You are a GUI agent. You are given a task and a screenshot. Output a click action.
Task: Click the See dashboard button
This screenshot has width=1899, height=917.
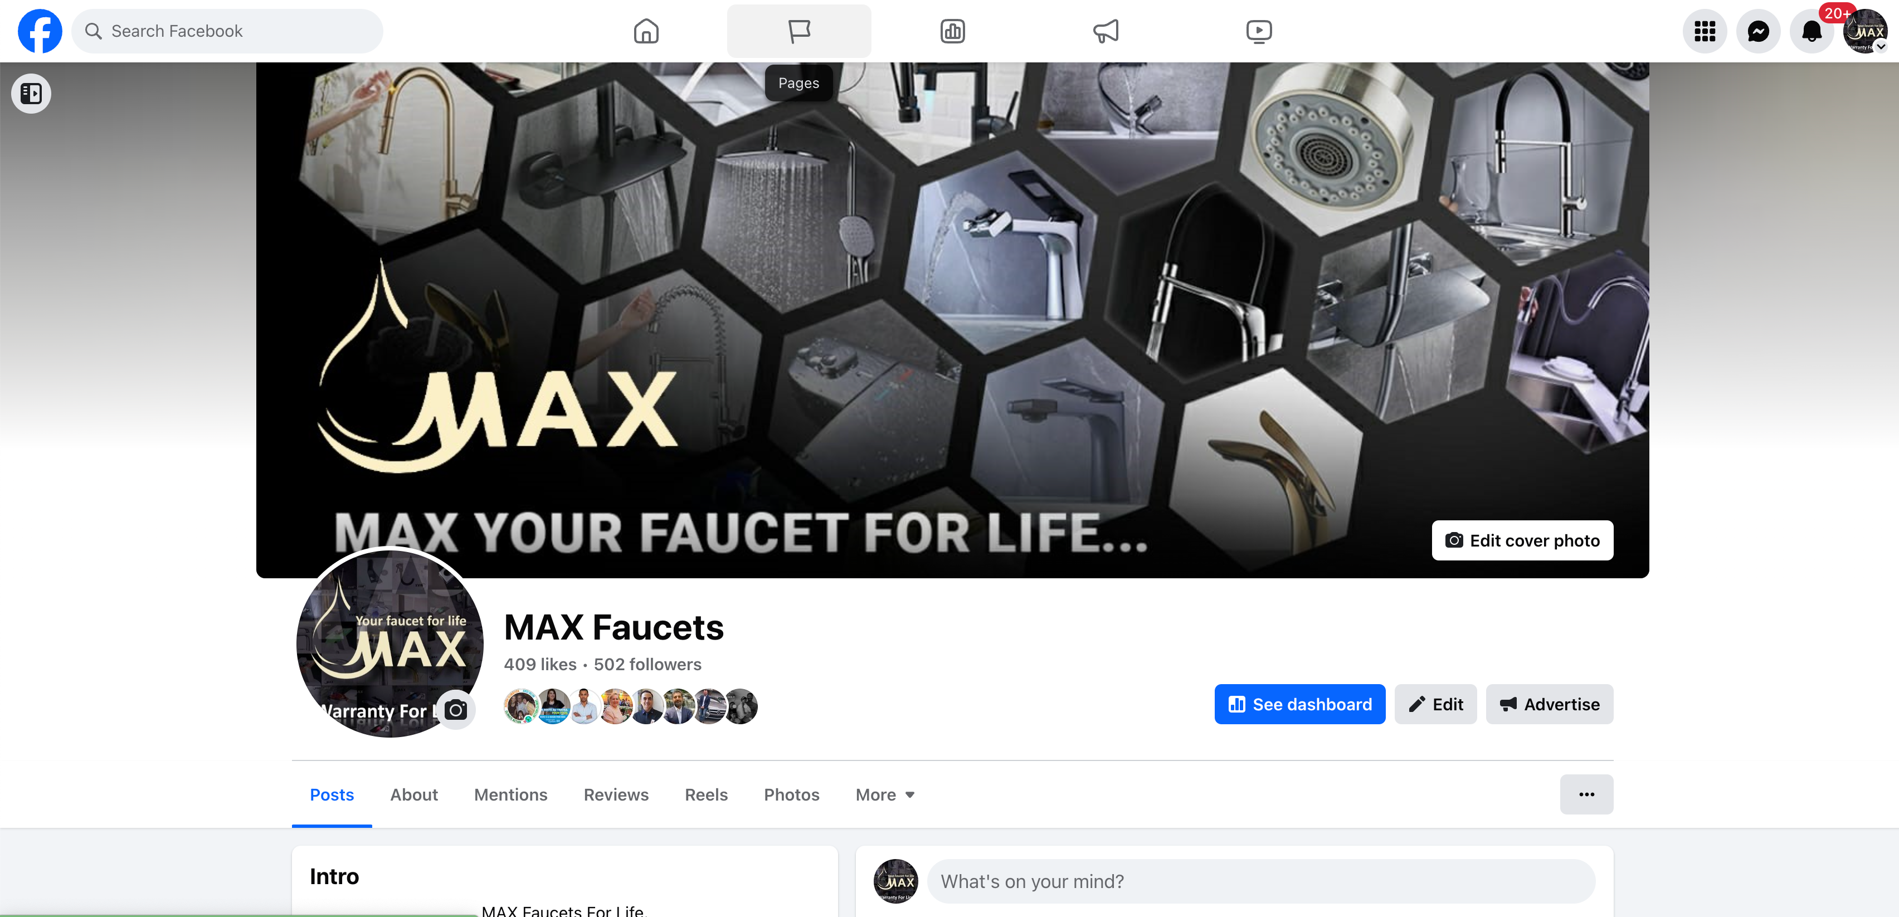coord(1299,704)
